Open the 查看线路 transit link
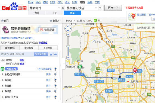 click(x=43, y=43)
